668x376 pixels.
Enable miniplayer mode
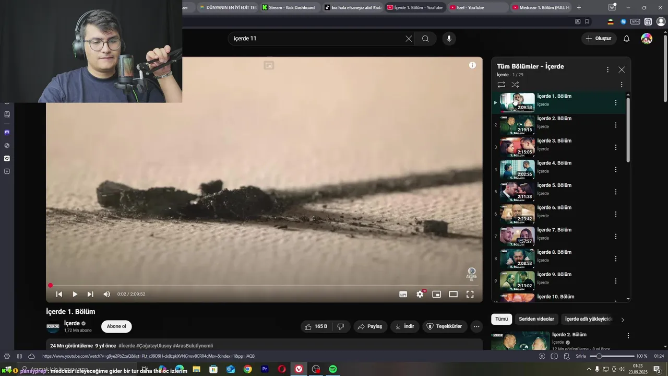pos(436,294)
